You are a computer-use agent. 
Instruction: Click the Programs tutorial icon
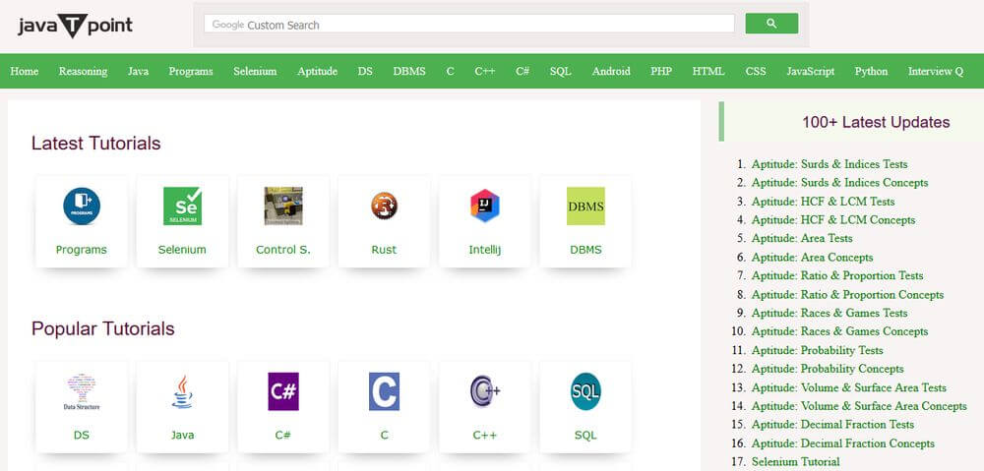82,206
